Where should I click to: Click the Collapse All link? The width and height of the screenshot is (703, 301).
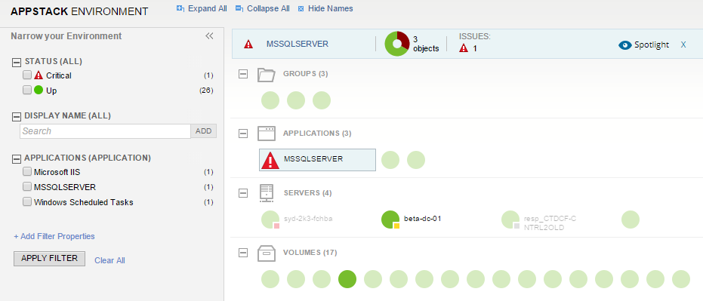point(262,8)
